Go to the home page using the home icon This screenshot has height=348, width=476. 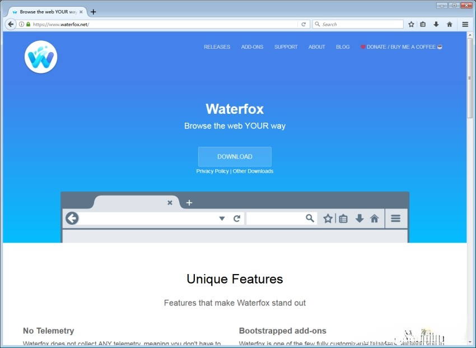449,24
